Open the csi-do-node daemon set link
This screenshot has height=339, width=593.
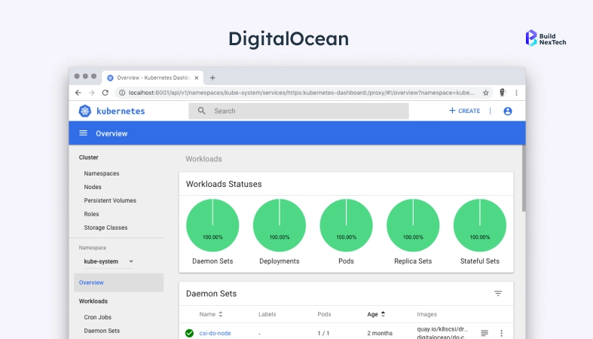[x=215, y=333]
